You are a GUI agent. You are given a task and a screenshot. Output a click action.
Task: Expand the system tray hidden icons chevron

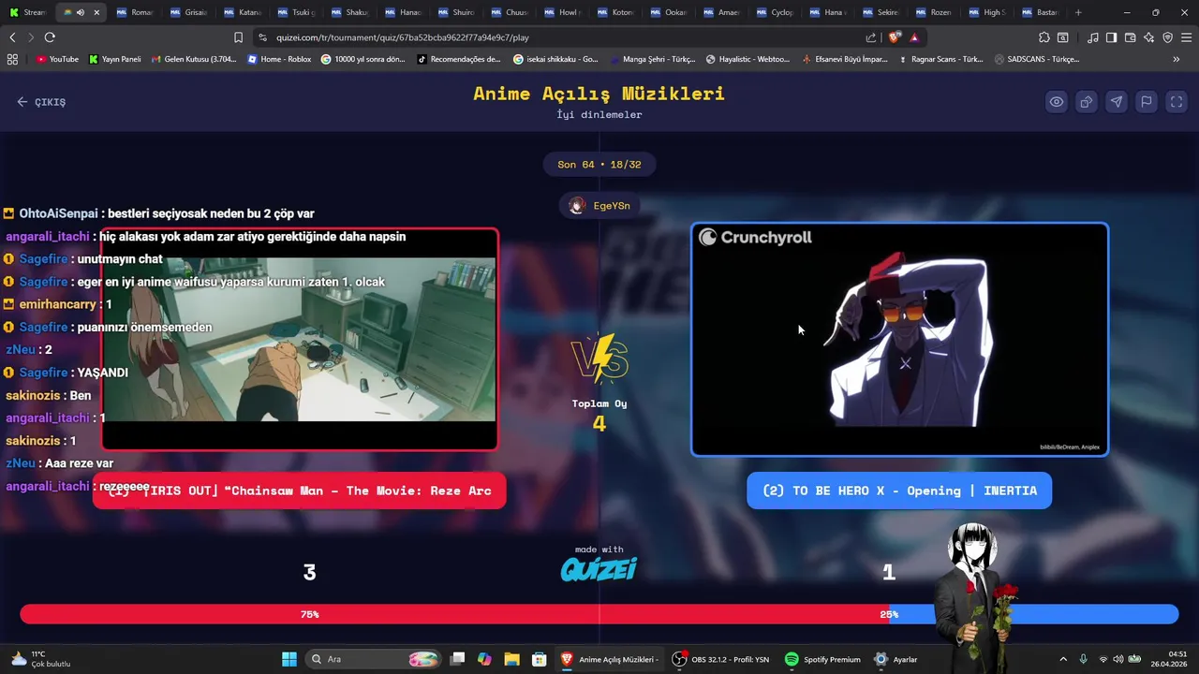(x=1062, y=659)
